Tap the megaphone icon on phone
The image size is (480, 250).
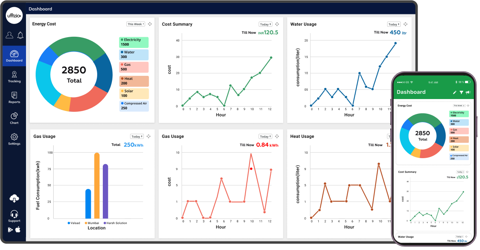click(468, 92)
